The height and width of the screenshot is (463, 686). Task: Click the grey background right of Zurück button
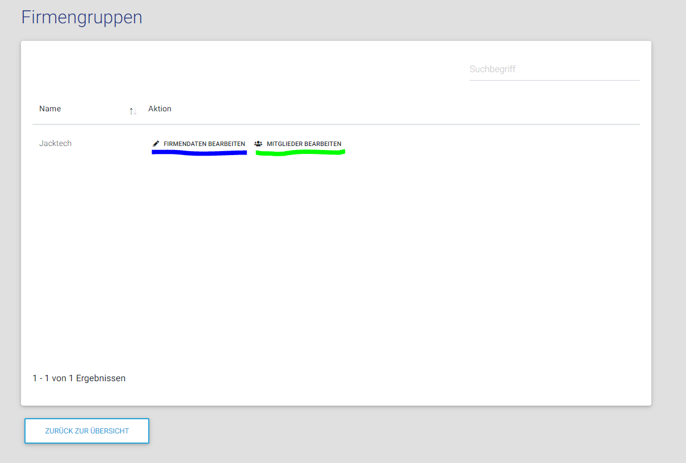click(398, 432)
